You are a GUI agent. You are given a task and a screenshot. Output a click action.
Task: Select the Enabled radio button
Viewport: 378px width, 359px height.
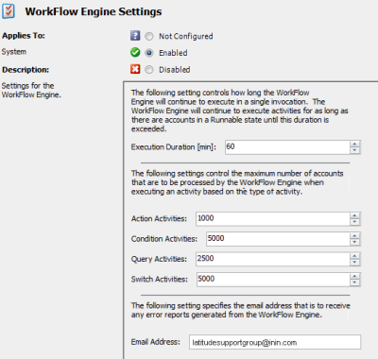click(x=149, y=53)
